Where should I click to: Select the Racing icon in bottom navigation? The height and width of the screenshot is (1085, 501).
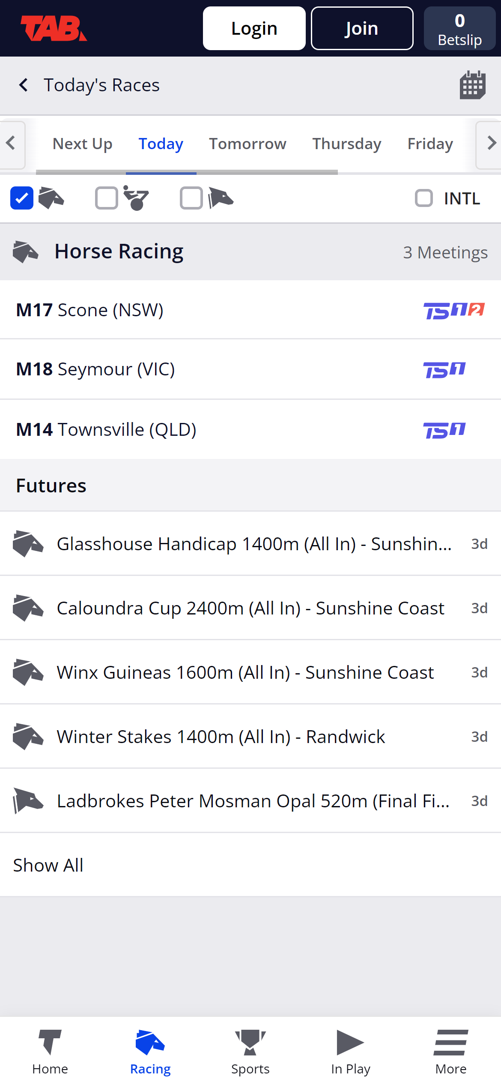149,1046
